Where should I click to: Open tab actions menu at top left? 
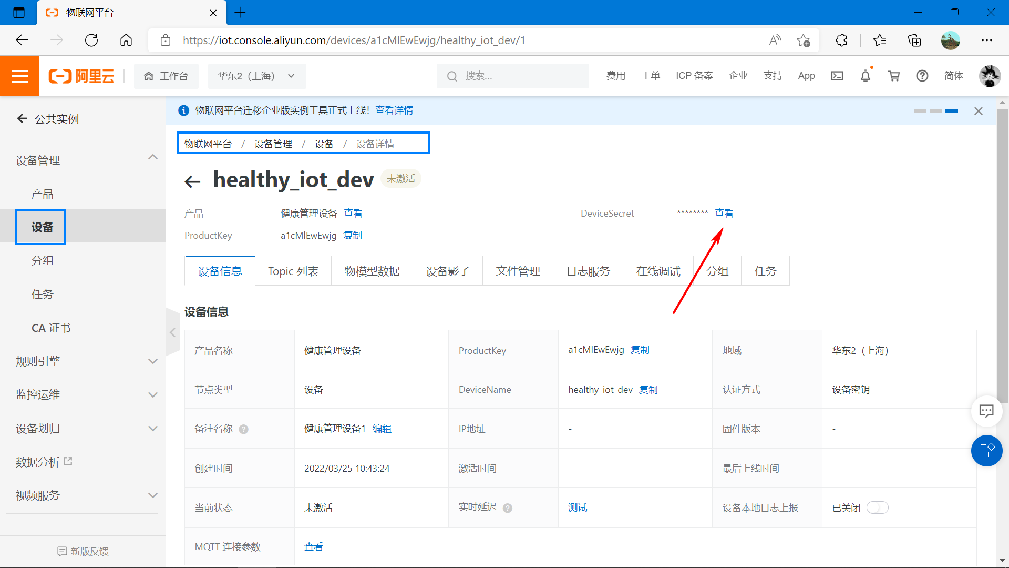point(19,13)
